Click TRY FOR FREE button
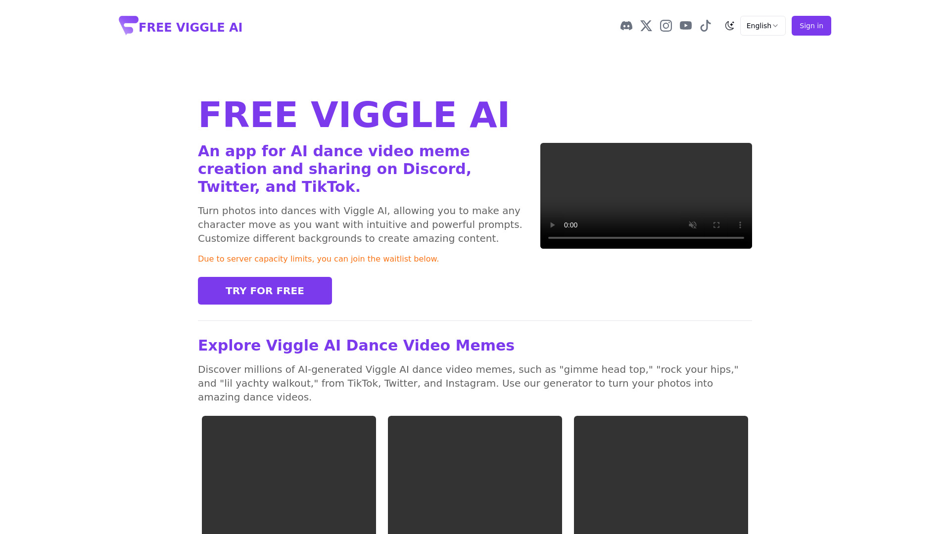This screenshot has height=534, width=950. tap(265, 291)
